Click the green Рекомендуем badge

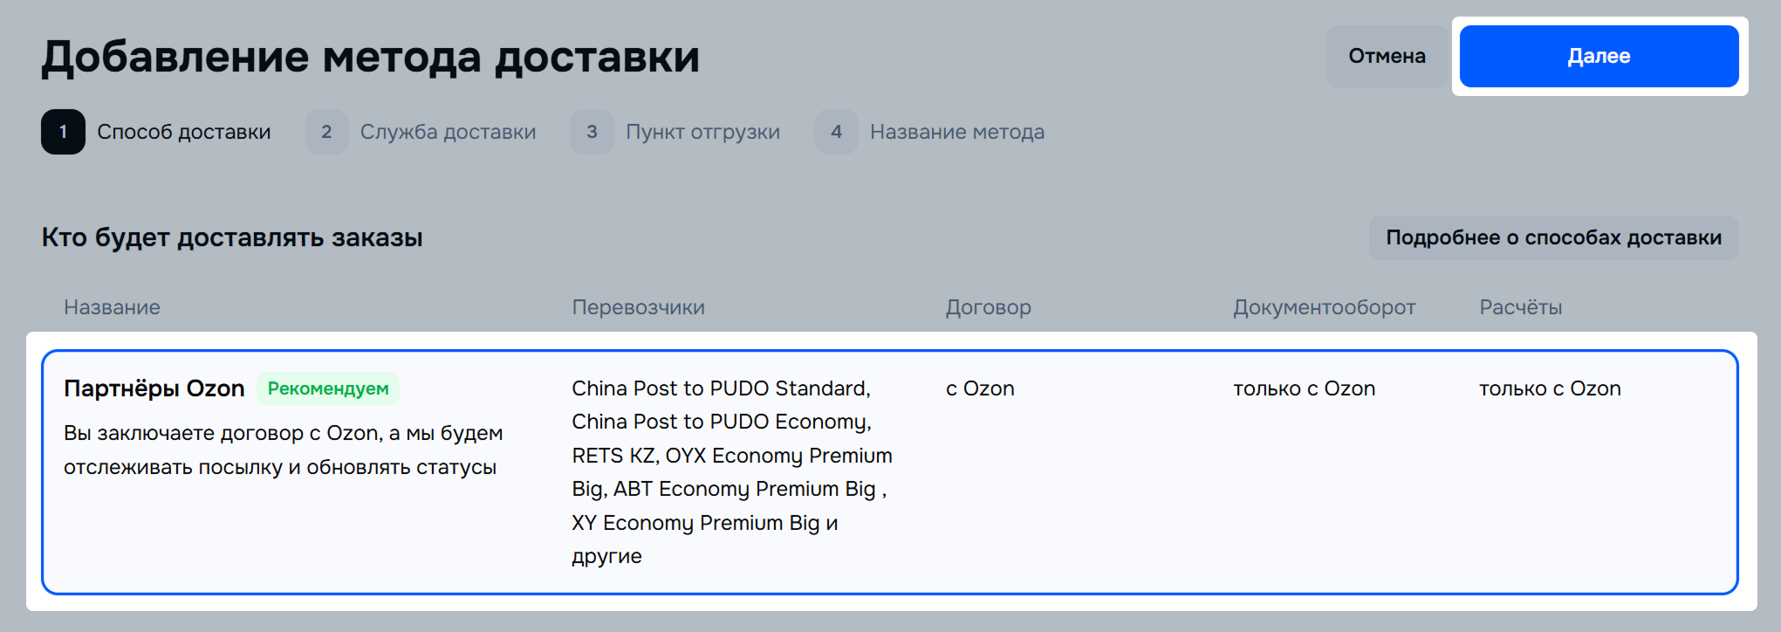pyautogui.click(x=328, y=388)
